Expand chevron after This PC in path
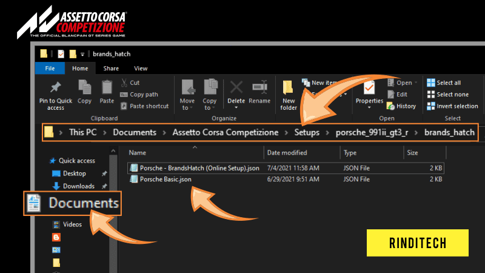Screen dimensions: 485x273 (x=105, y=132)
